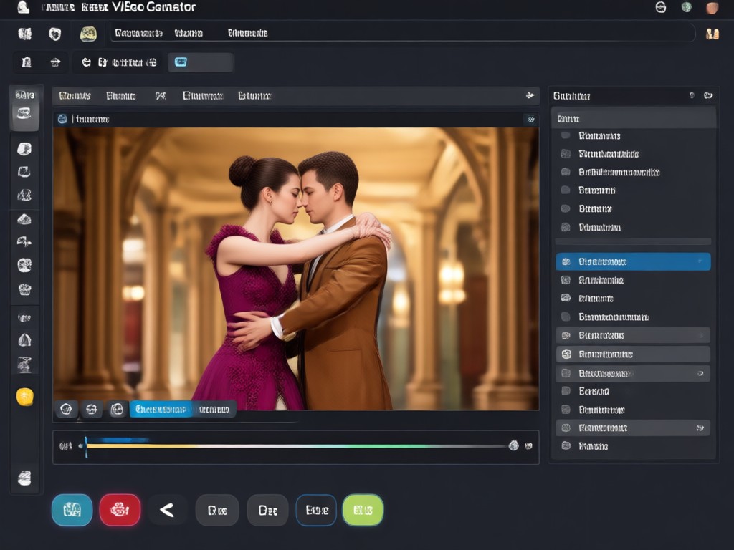This screenshot has width=734, height=550.
Task: Click the back arrow button in bottom row
Action: pyautogui.click(x=167, y=510)
